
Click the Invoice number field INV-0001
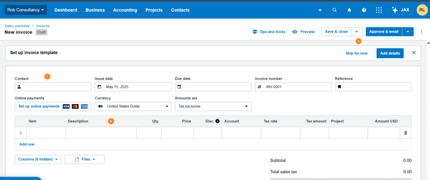[293, 87]
